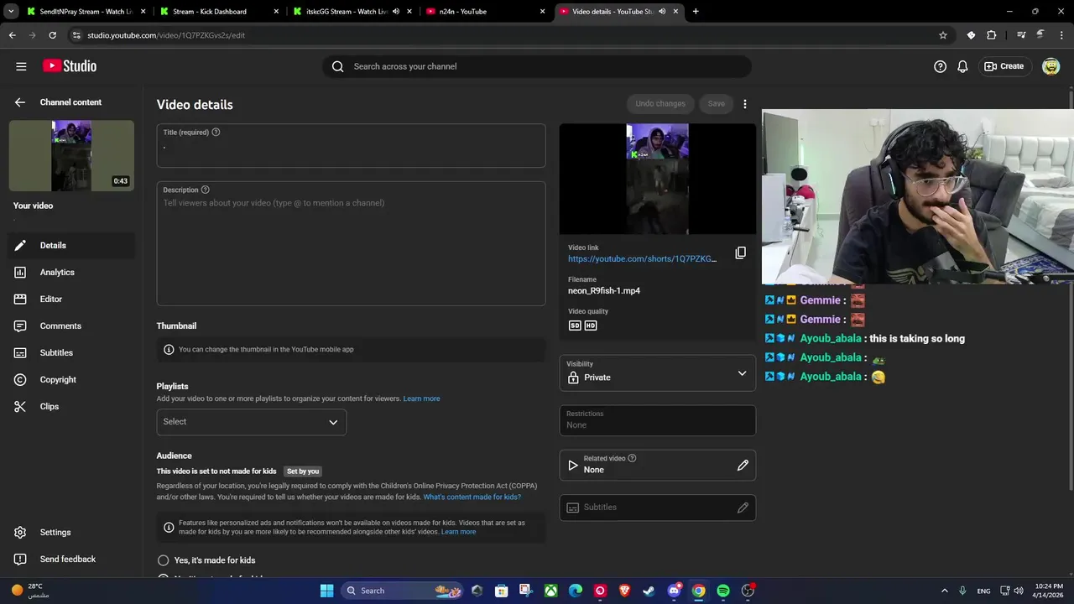Screen dimensions: 1074x604
Task: Open the Analytics section
Action: pos(71,272)
